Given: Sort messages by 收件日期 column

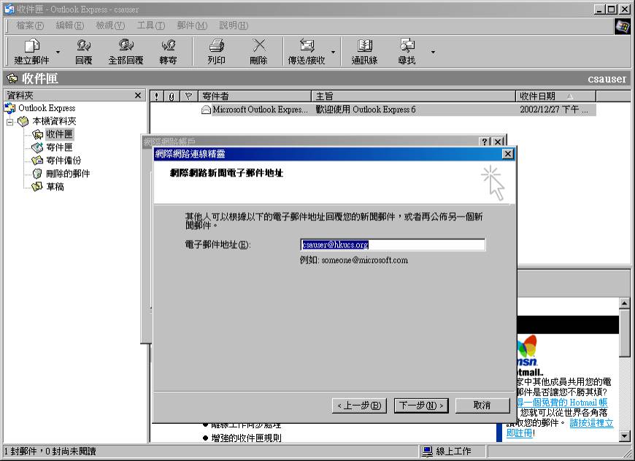Looking at the screenshot, I should tap(555, 96).
